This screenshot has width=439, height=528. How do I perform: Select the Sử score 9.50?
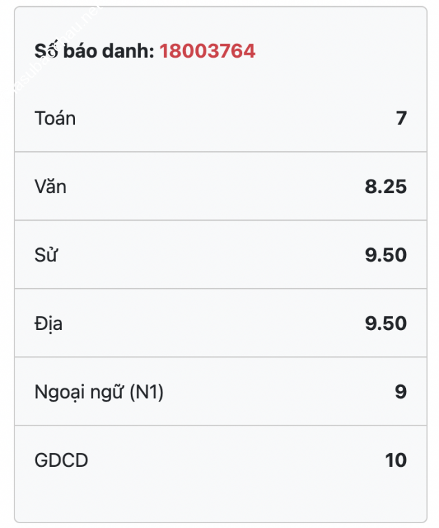click(386, 255)
